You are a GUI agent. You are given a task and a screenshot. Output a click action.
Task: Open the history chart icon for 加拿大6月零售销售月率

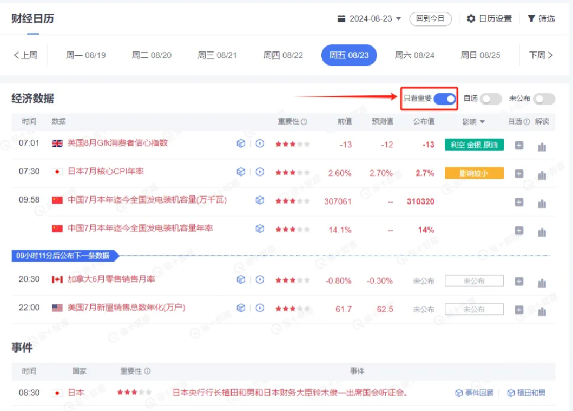pyautogui.click(x=542, y=282)
